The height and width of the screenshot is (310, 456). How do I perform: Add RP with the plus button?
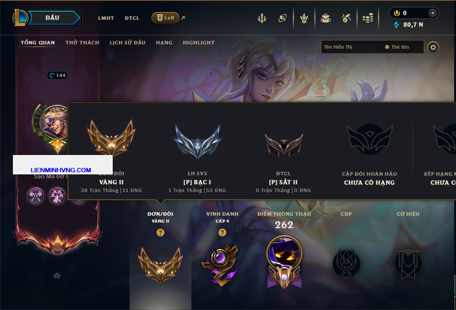(x=432, y=13)
